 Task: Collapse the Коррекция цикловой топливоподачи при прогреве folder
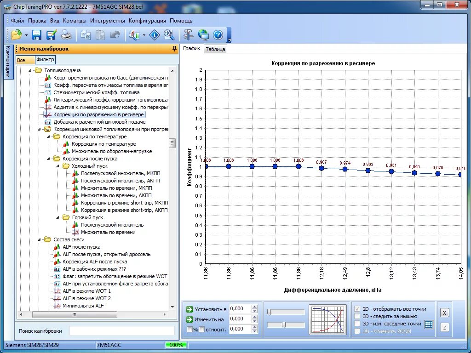39,129
